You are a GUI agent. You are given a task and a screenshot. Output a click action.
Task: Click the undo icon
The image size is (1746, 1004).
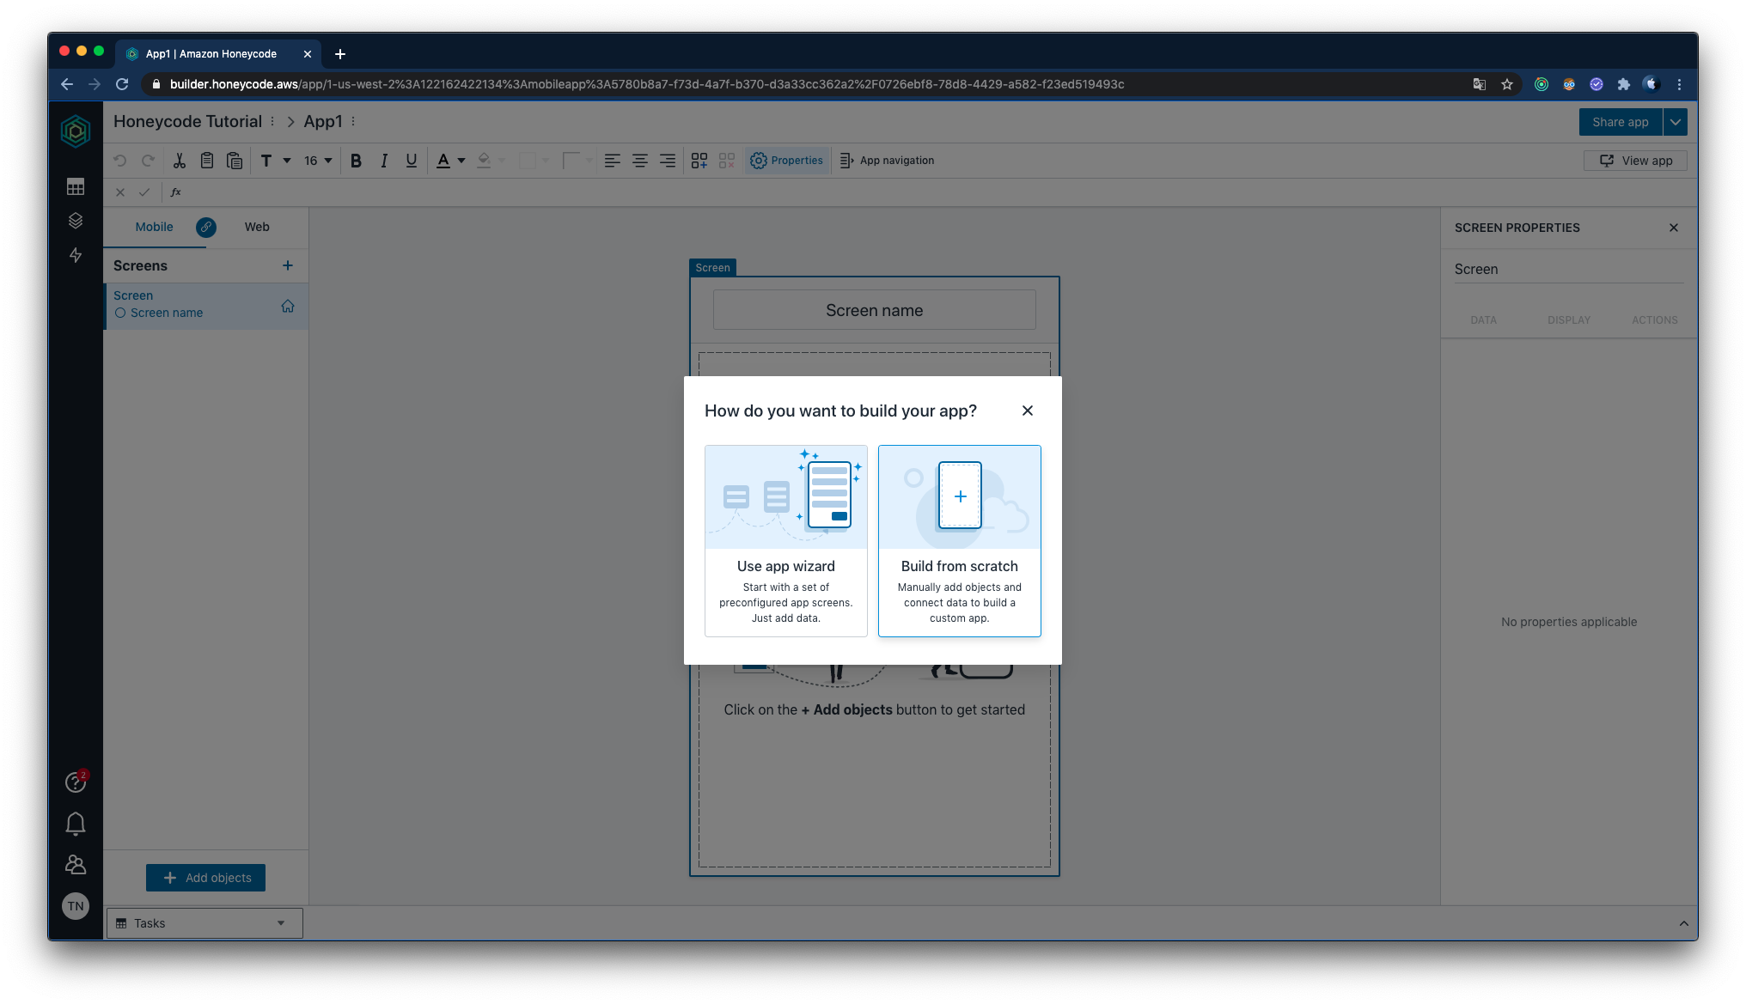(x=120, y=161)
